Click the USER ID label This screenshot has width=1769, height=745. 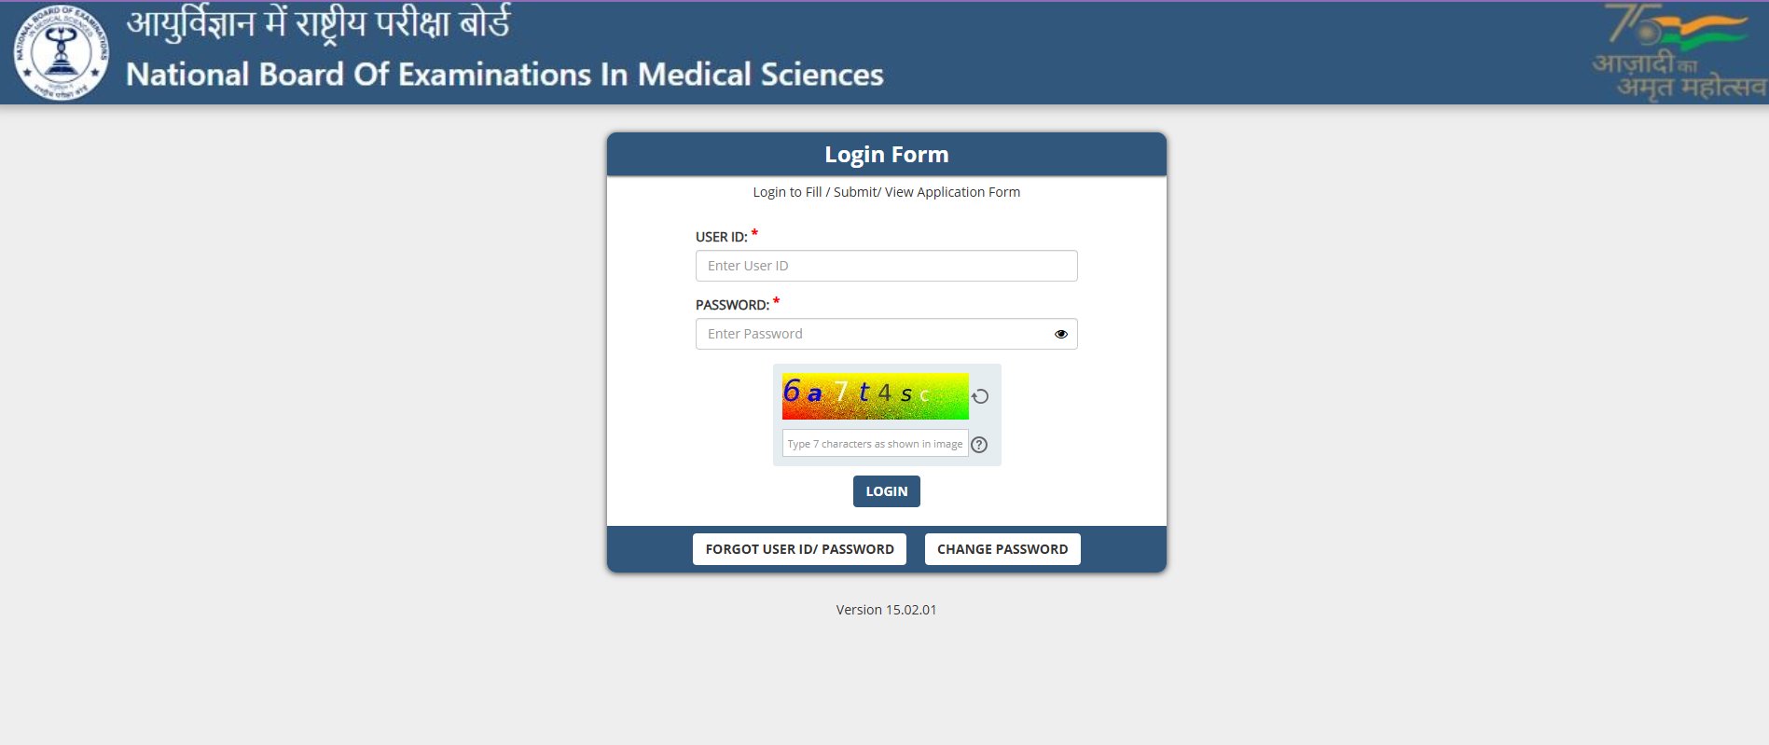click(721, 238)
